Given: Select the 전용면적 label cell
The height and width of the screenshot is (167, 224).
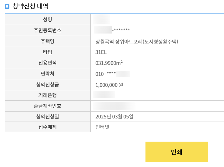Looking at the screenshot, I should click(x=48, y=63).
